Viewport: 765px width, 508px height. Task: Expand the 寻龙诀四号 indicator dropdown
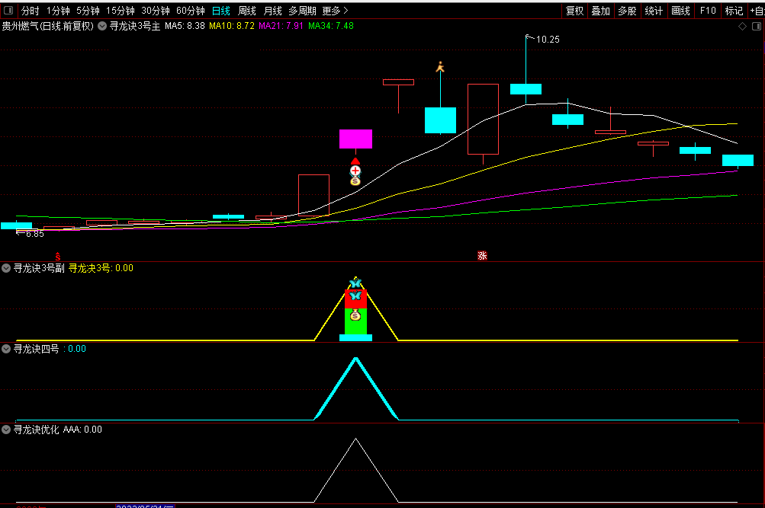click(x=7, y=349)
